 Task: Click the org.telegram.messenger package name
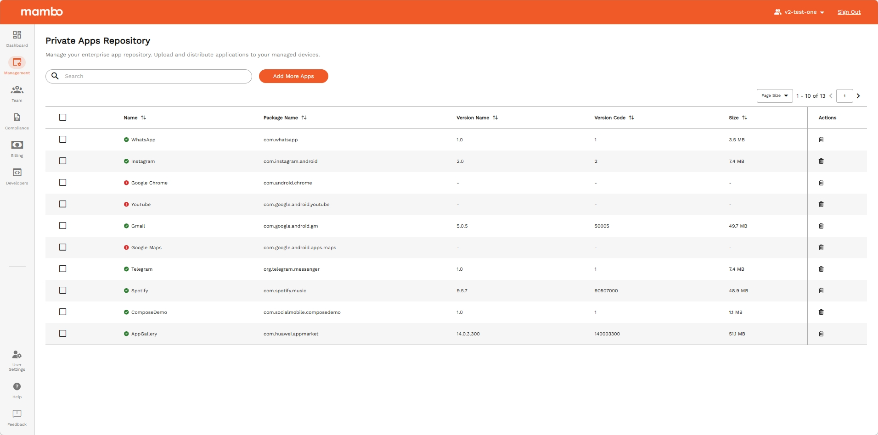click(292, 269)
